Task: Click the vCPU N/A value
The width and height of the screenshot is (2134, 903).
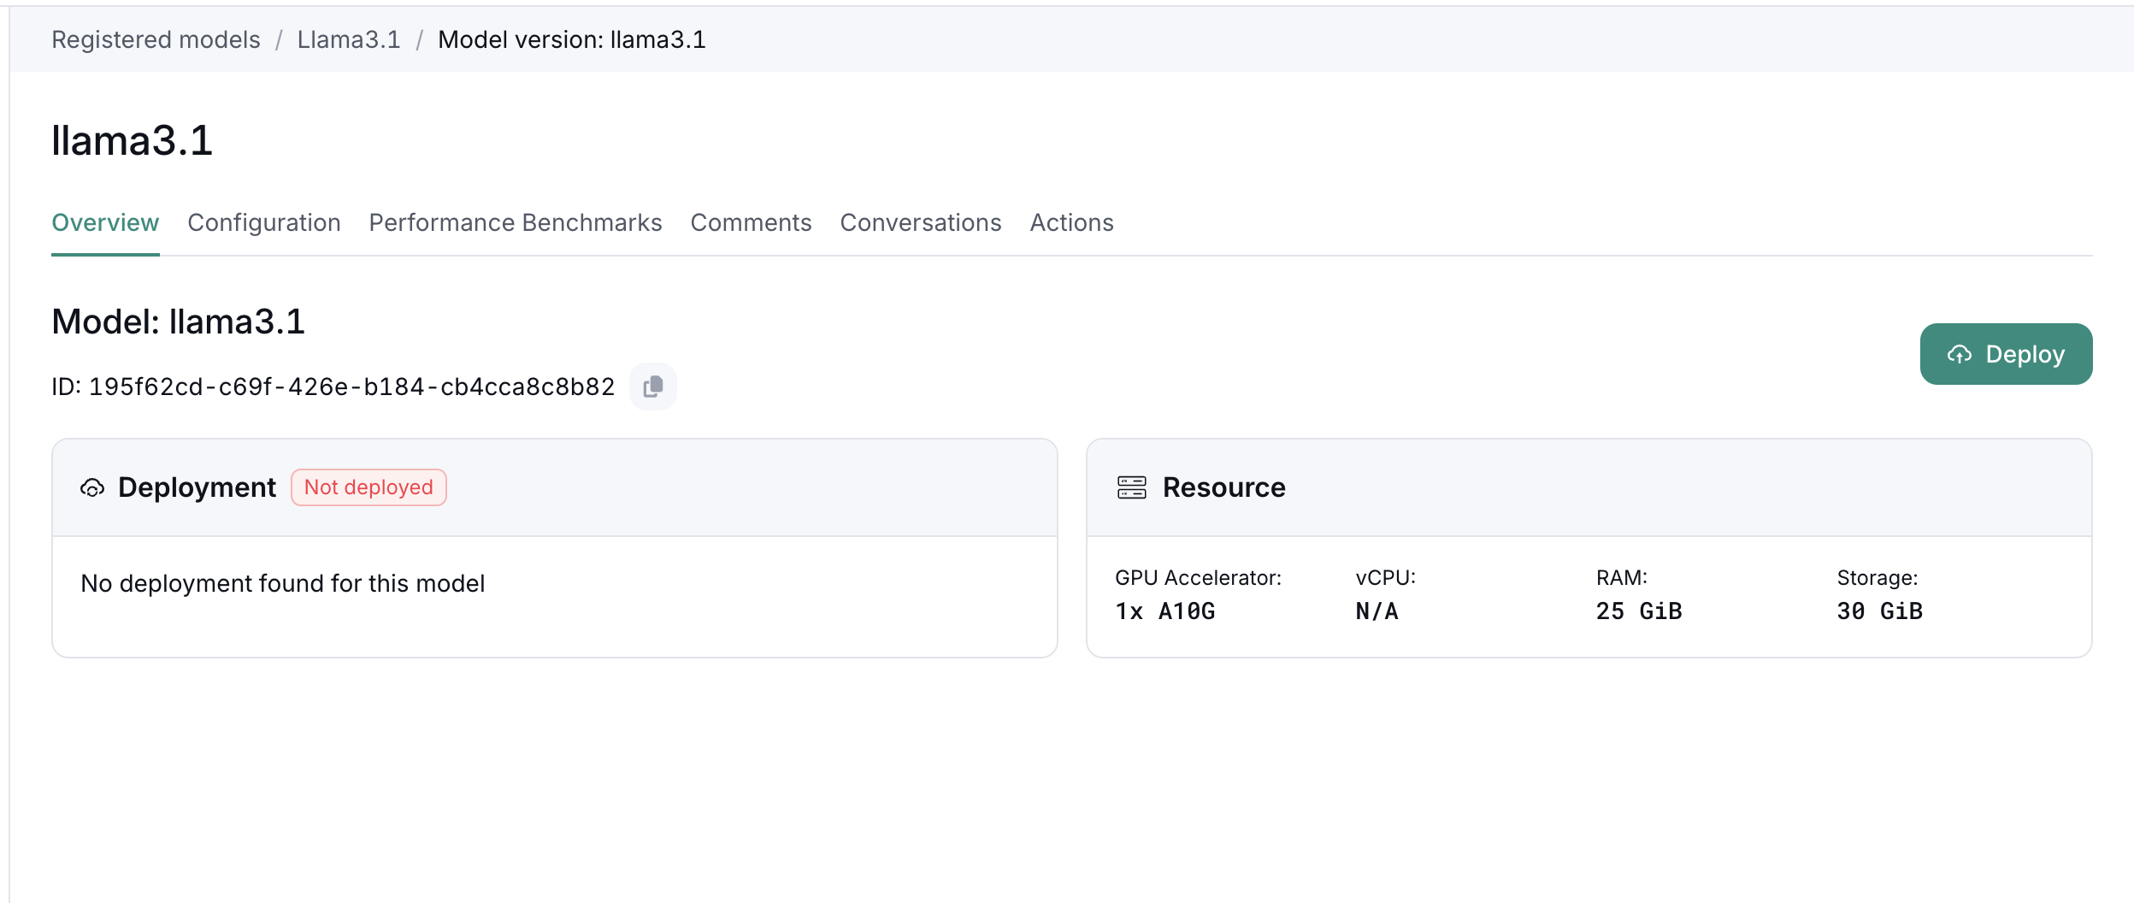Action: click(1376, 611)
